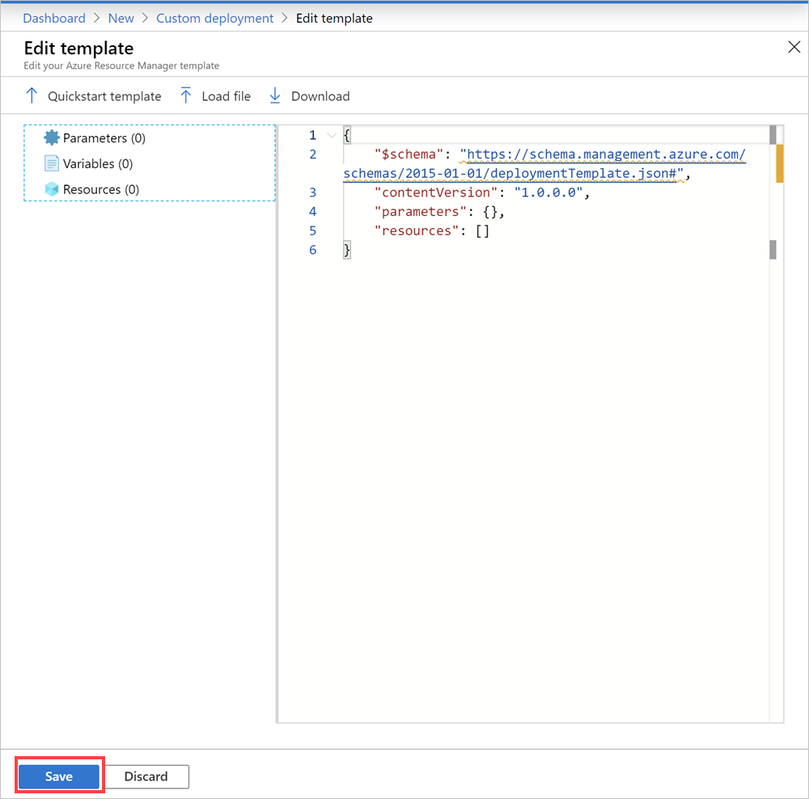Select the cube icon beside Resources
The width and height of the screenshot is (809, 799).
coord(50,189)
